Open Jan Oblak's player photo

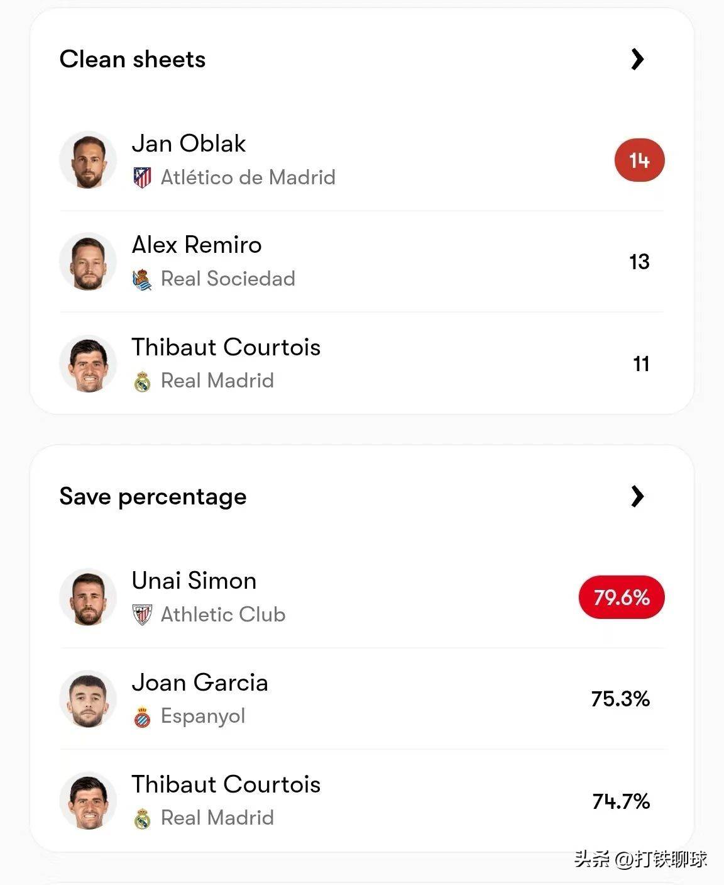click(x=88, y=160)
